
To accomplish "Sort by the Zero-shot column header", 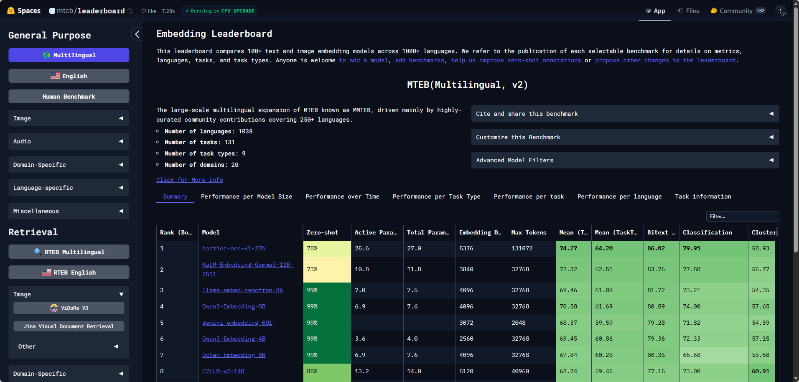I will (x=327, y=233).
